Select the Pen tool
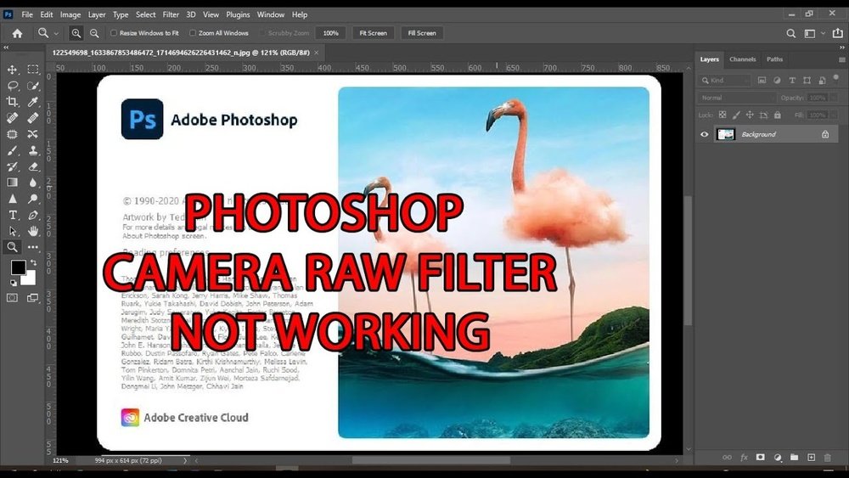 (33, 215)
